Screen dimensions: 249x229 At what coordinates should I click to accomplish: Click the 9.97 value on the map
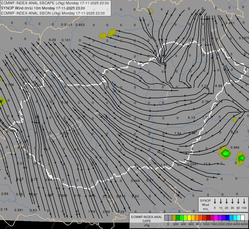[x=37, y=86]
